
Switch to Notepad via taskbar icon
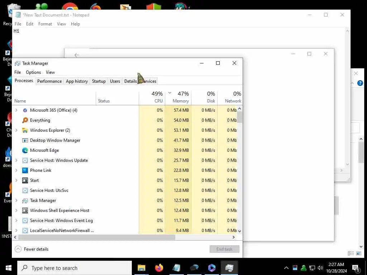(177, 268)
